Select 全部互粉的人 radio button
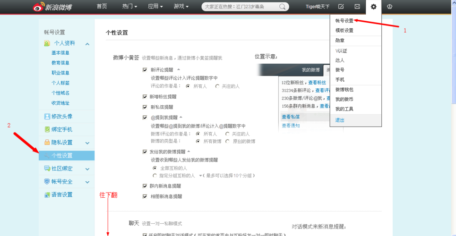The image size is (456, 236). tap(155, 169)
